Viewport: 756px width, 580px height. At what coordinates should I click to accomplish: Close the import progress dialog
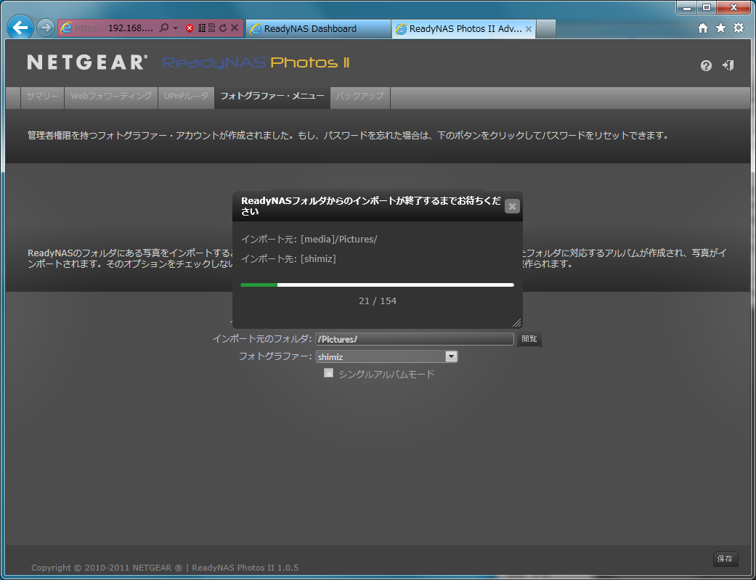512,207
